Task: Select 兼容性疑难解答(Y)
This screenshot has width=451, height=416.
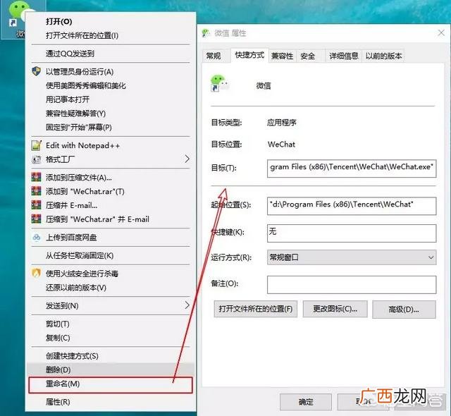Action: [110, 114]
